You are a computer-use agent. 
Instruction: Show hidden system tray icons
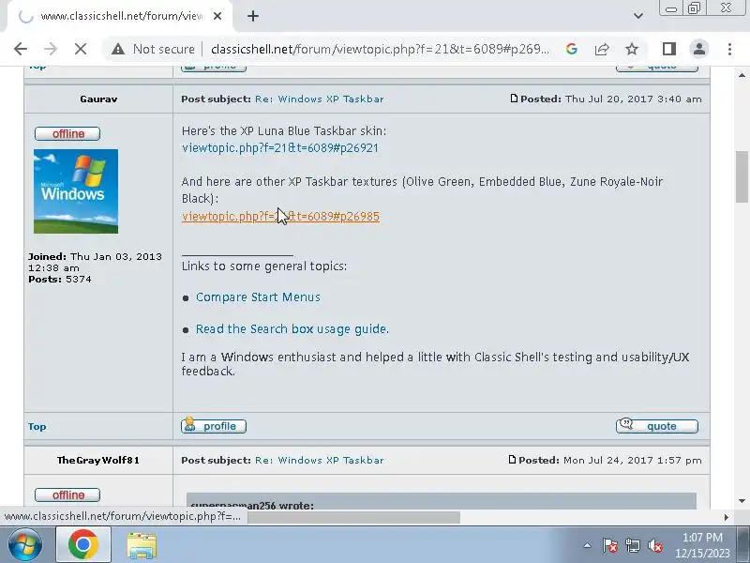[588, 545]
